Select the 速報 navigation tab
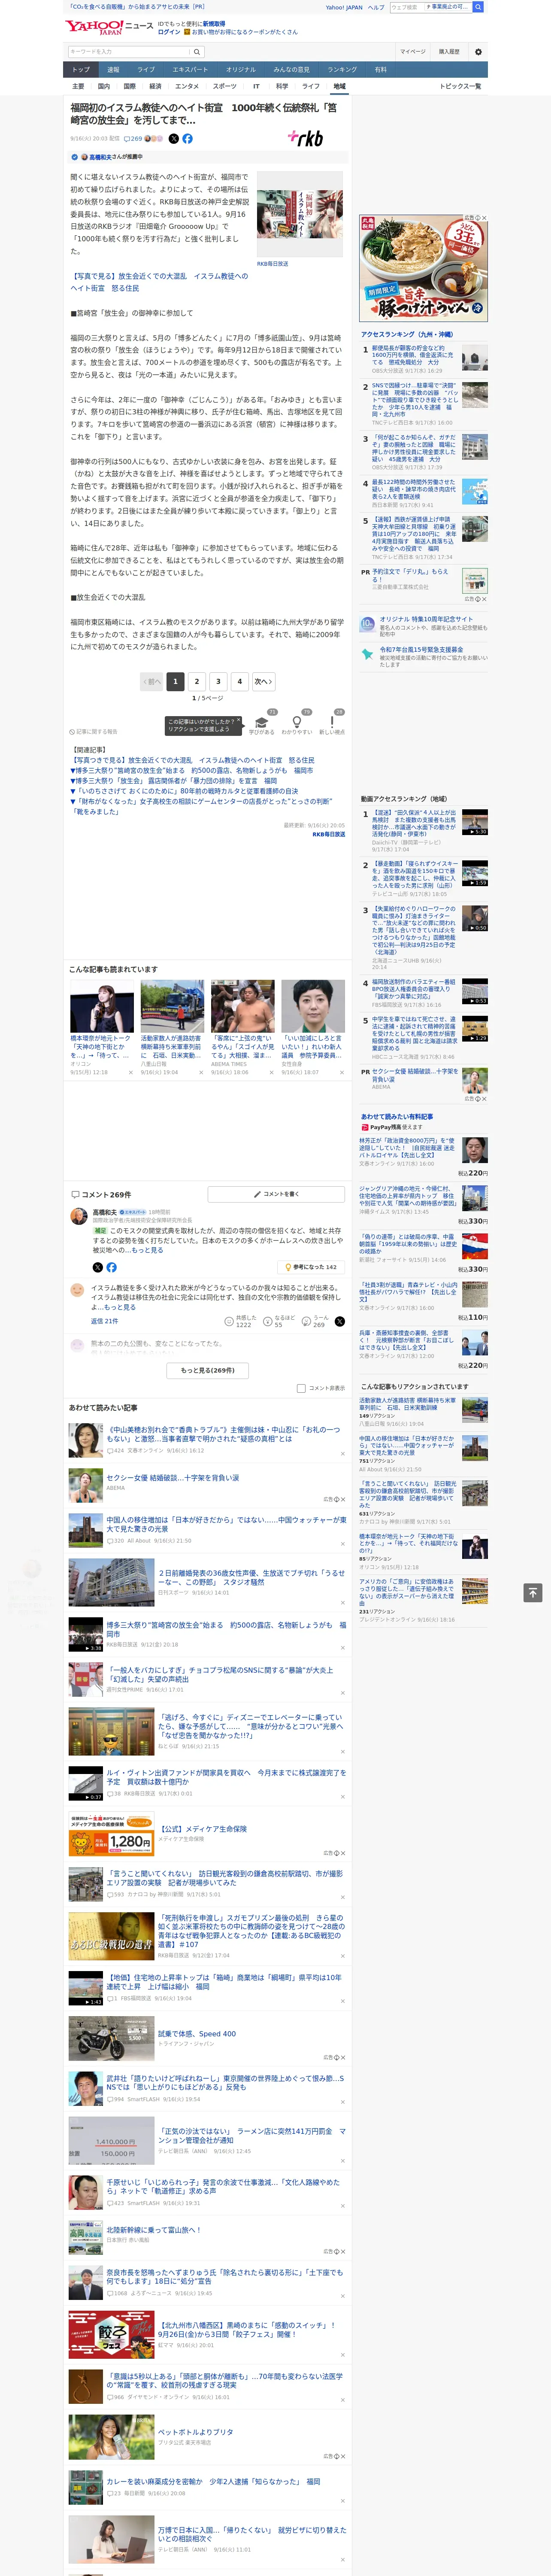The height and width of the screenshot is (2576, 551). (113, 70)
